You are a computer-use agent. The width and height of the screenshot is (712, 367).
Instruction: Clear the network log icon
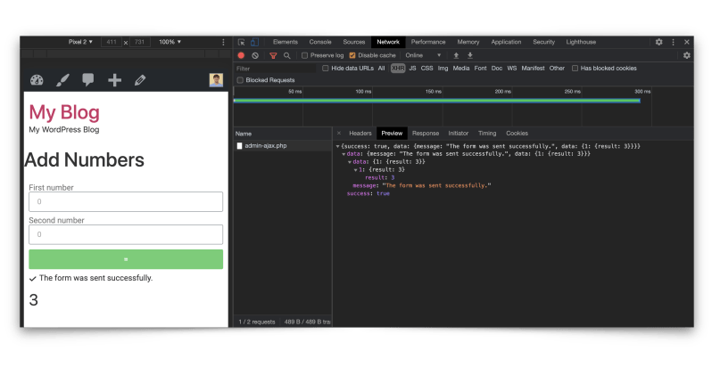(255, 55)
